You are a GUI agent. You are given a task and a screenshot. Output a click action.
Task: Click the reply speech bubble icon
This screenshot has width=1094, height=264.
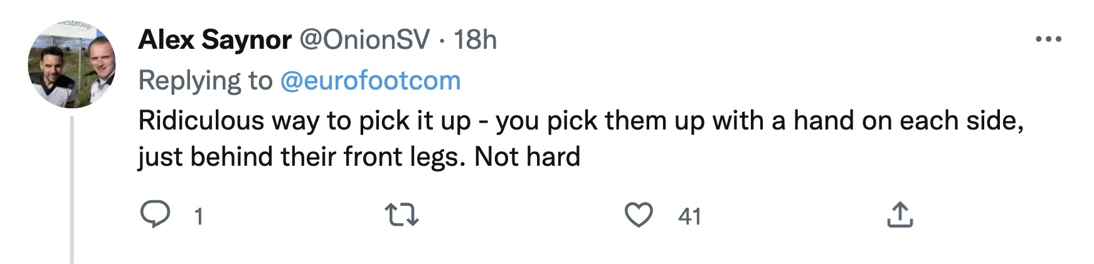(x=154, y=215)
